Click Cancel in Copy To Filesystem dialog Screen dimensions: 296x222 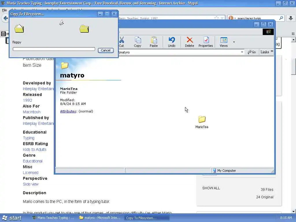[x=106, y=50]
